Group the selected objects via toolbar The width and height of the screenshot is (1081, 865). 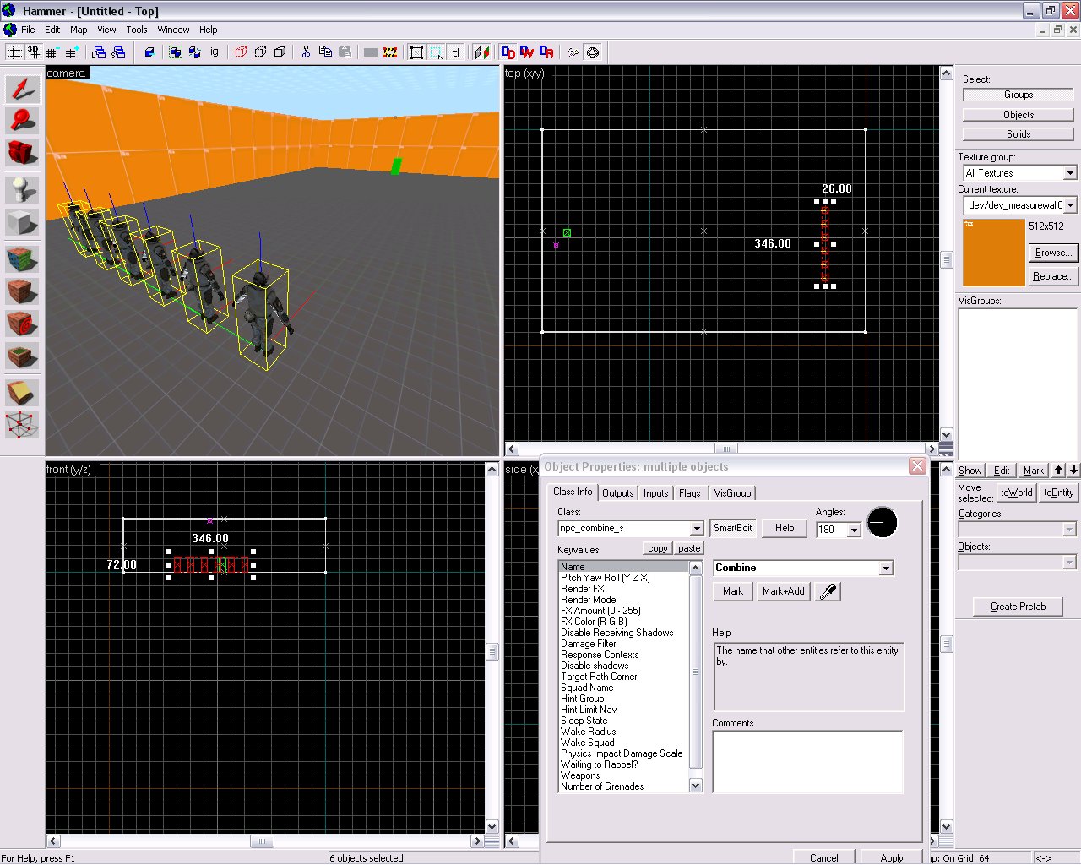click(175, 52)
